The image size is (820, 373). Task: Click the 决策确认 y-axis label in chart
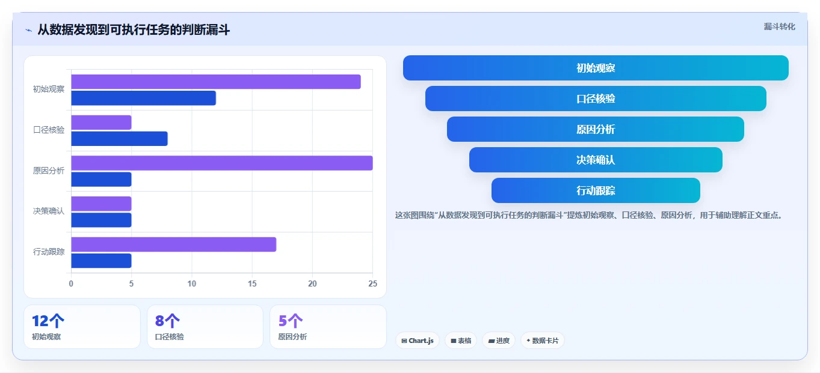click(49, 211)
